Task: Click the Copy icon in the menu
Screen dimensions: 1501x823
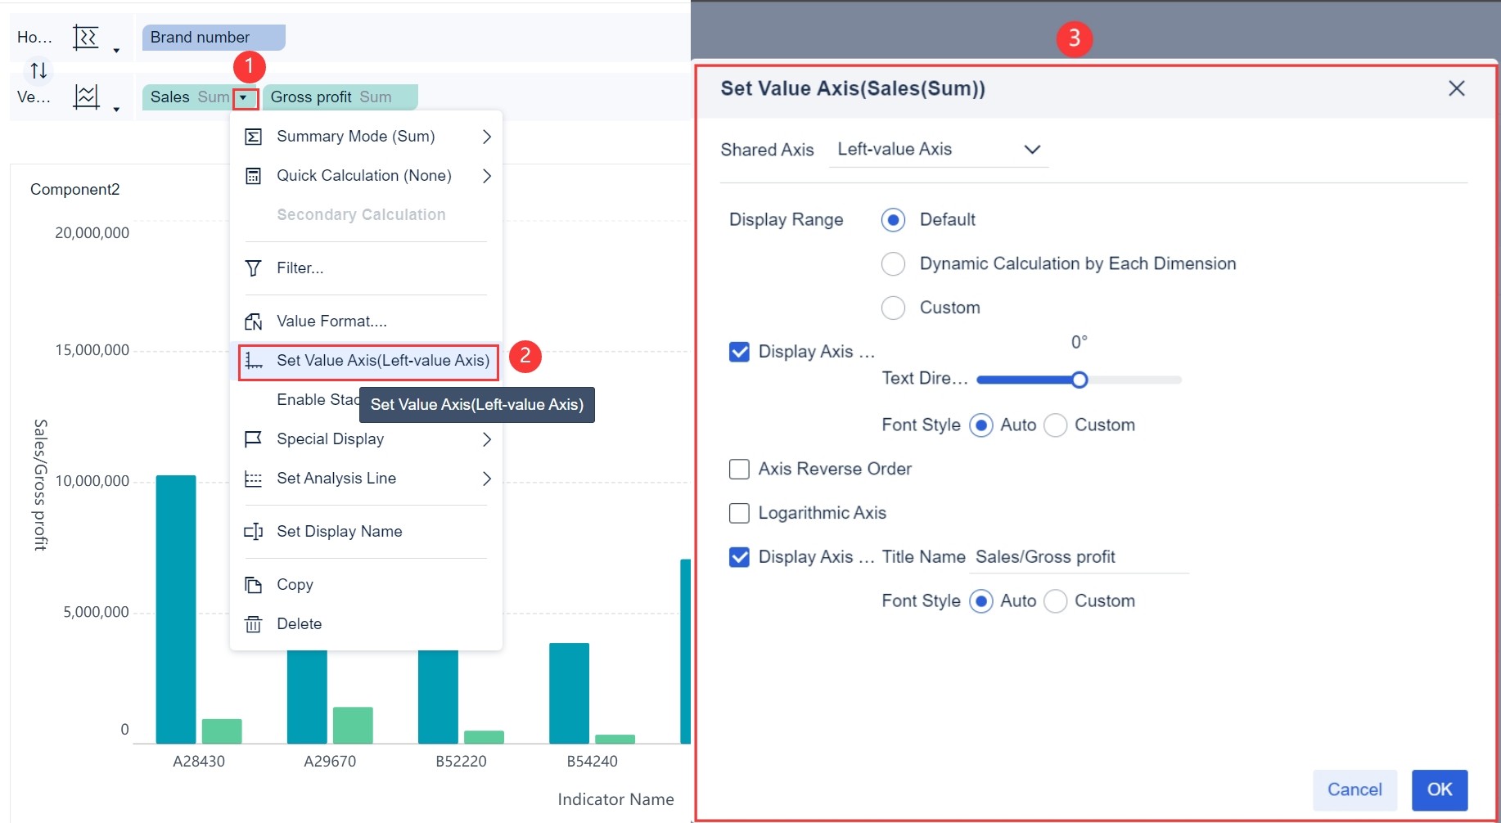Action: (x=254, y=583)
